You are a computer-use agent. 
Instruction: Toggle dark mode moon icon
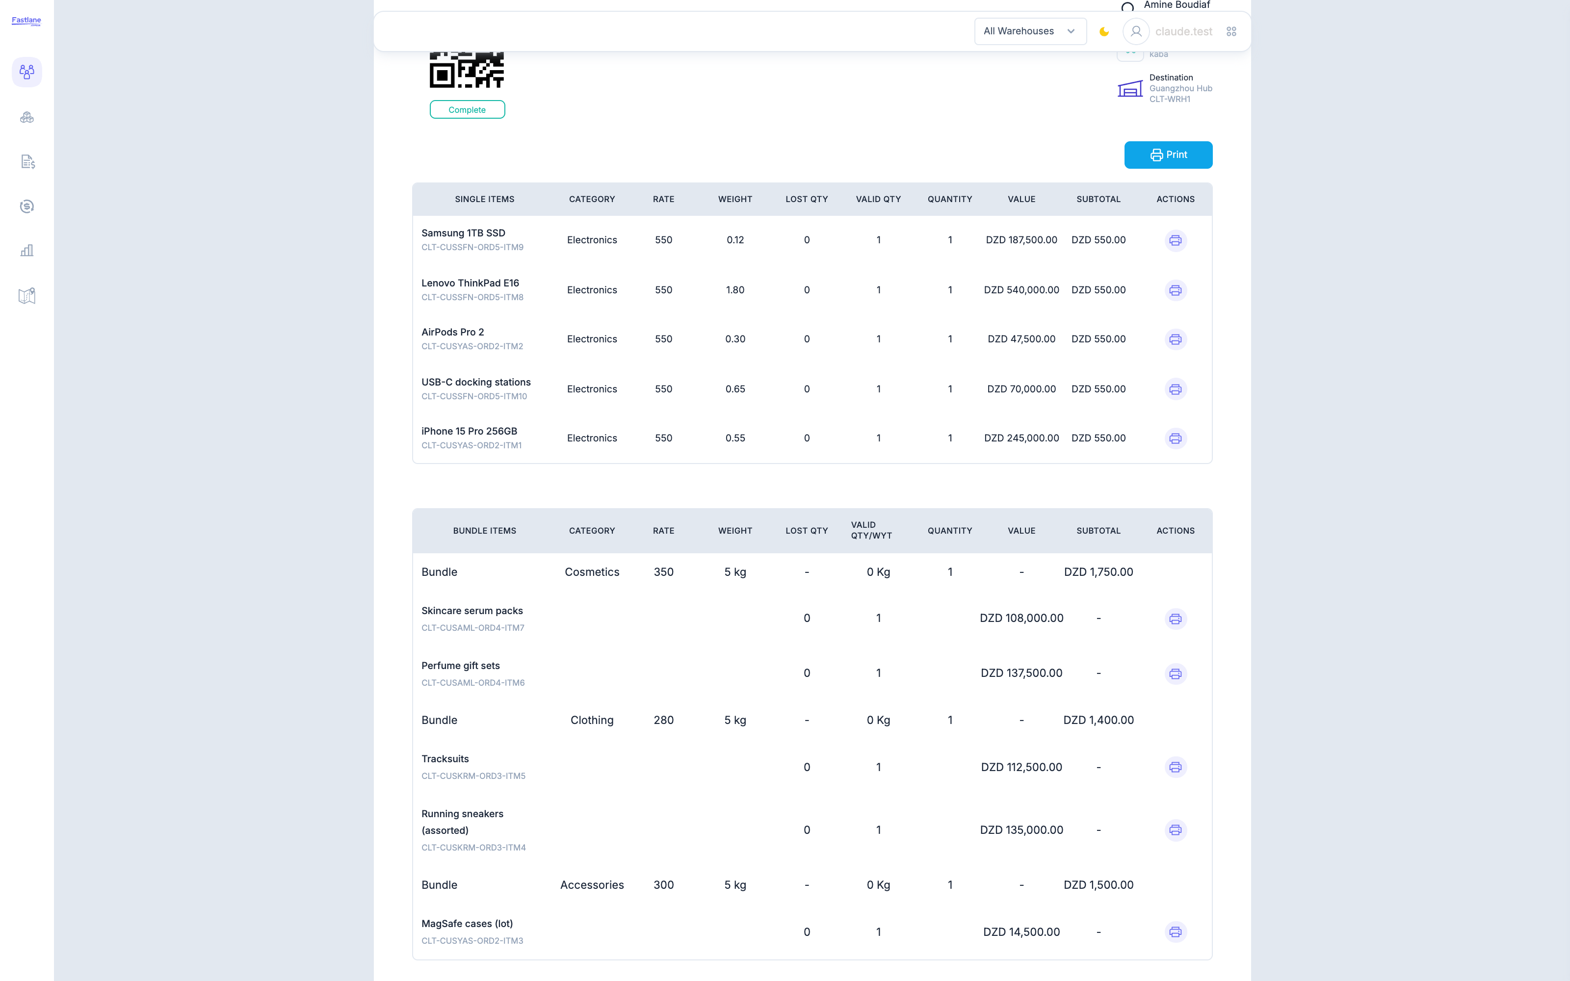1104,31
